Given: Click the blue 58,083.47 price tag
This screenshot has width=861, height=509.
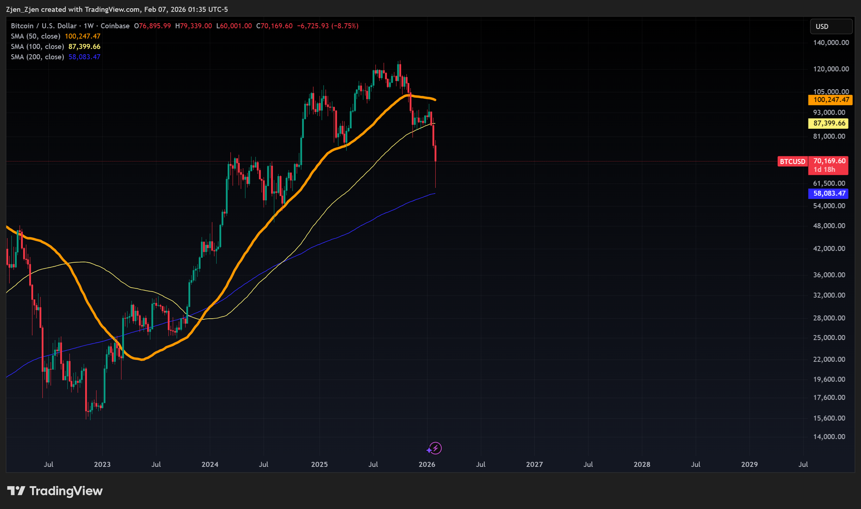Looking at the screenshot, I should (x=829, y=194).
